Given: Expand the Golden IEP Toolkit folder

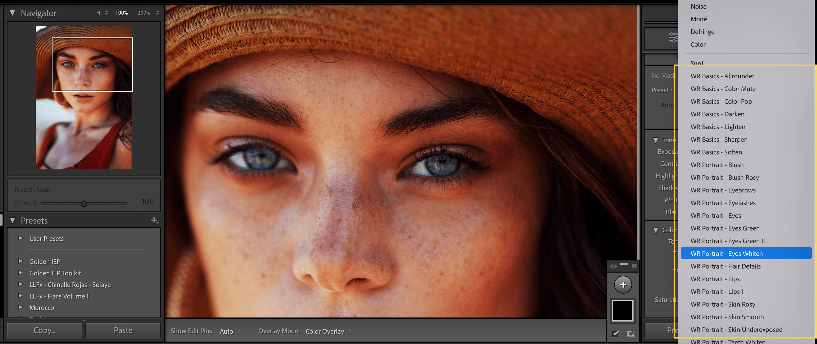Looking at the screenshot, I should pos(20,273).
